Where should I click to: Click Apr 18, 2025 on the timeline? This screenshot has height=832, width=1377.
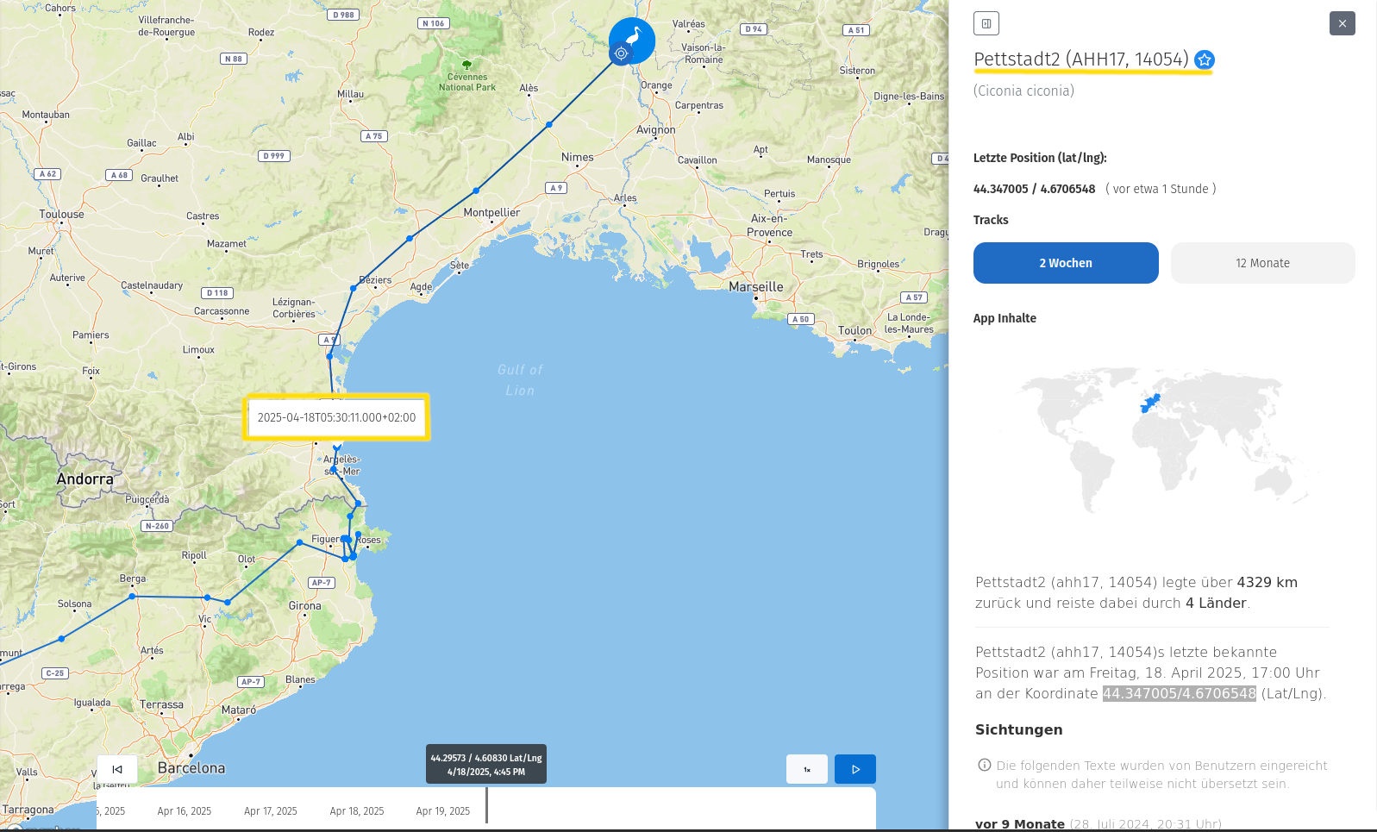click(x=356, y=811)
